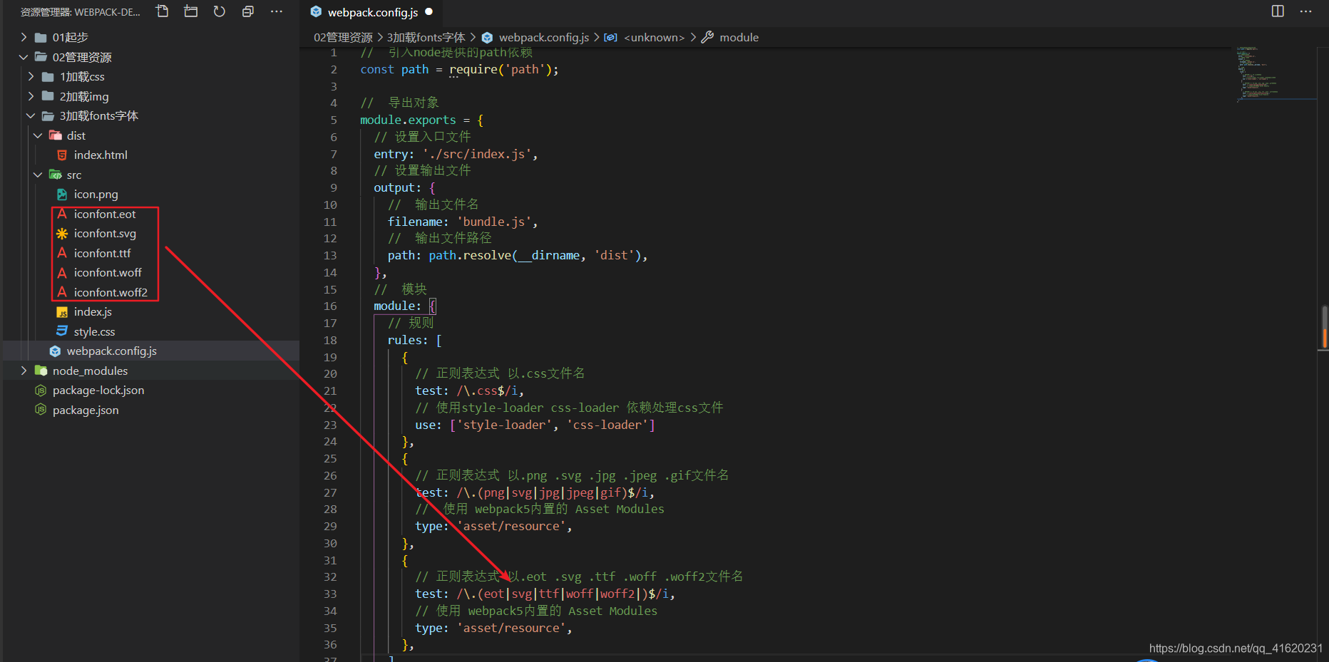
Task: Select webpack.config.js in the file tree
Action: tap(112, 351)
